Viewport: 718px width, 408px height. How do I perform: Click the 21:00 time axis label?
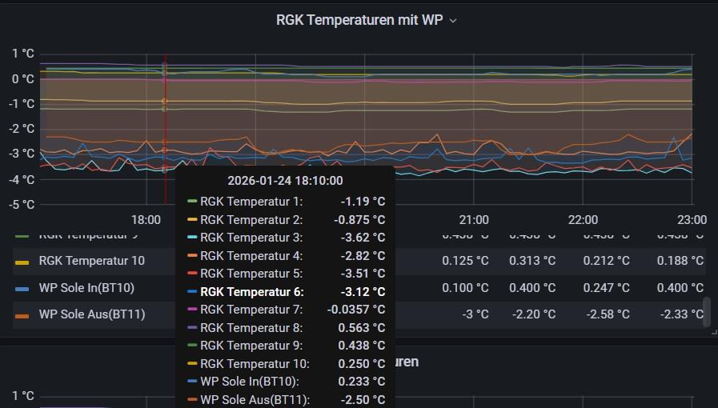point(474,220)
